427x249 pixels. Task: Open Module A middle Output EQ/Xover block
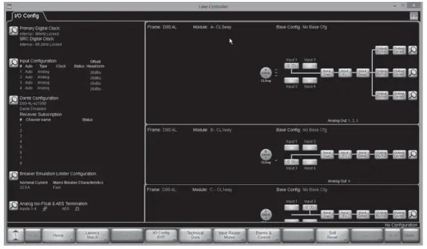click(x=381, y=73)
